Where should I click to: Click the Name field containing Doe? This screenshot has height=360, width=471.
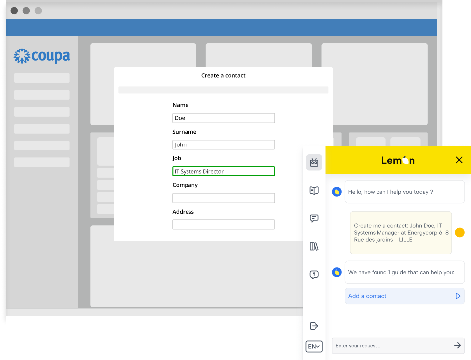[x=223, y=118]
